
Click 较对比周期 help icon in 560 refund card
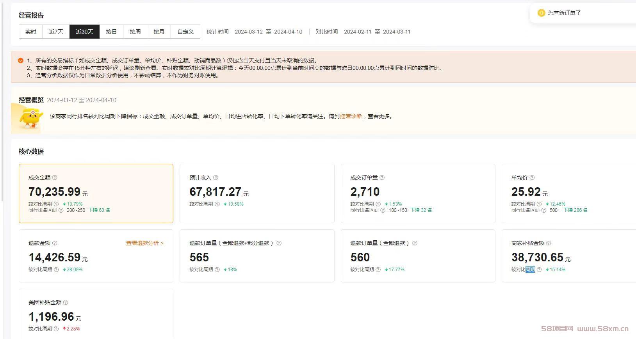coord(378,270)
